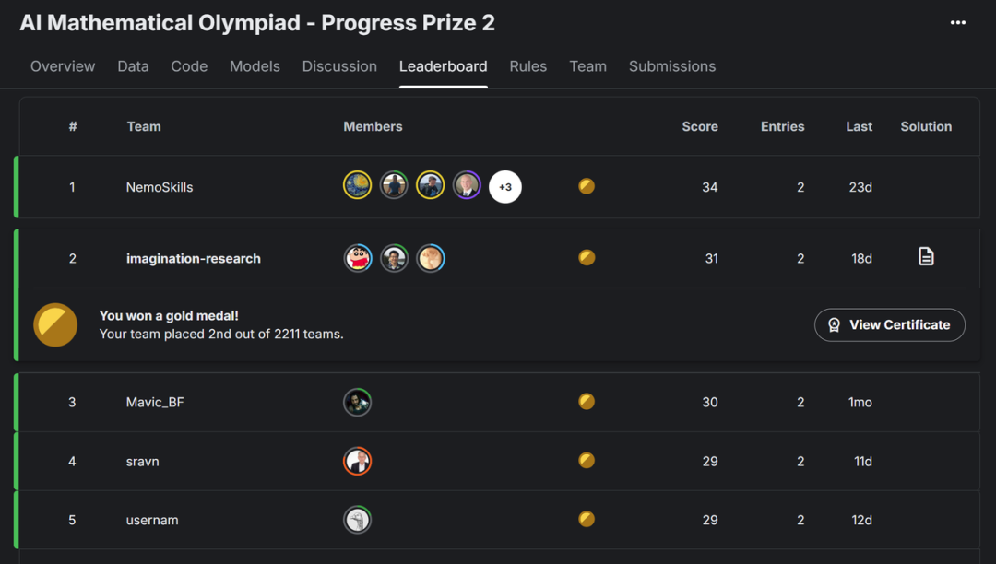Click the large gold medal badge
Viewport: 996px width, 564px height.
click(x=55, y=324)
